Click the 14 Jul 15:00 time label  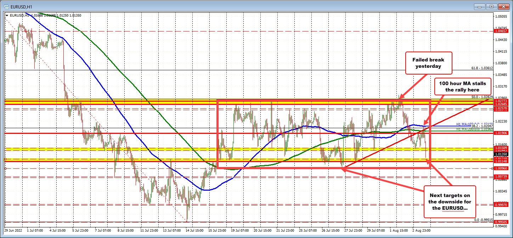point(195,230)
